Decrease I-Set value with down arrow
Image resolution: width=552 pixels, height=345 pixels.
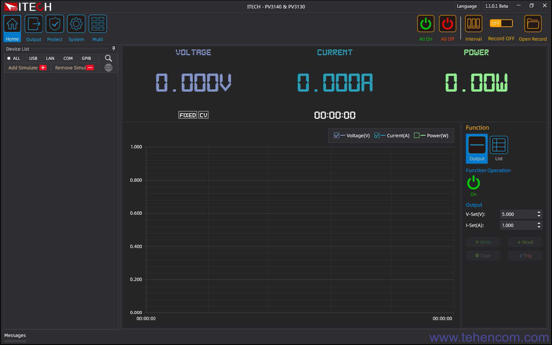pyautogui.click(x=539, y=227)
